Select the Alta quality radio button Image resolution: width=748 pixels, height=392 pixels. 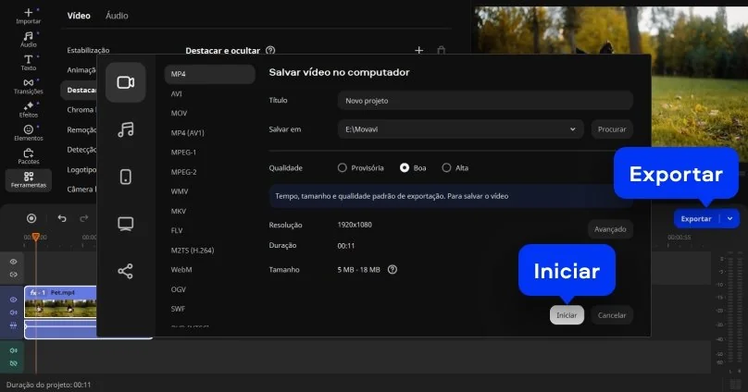point(446,168)
